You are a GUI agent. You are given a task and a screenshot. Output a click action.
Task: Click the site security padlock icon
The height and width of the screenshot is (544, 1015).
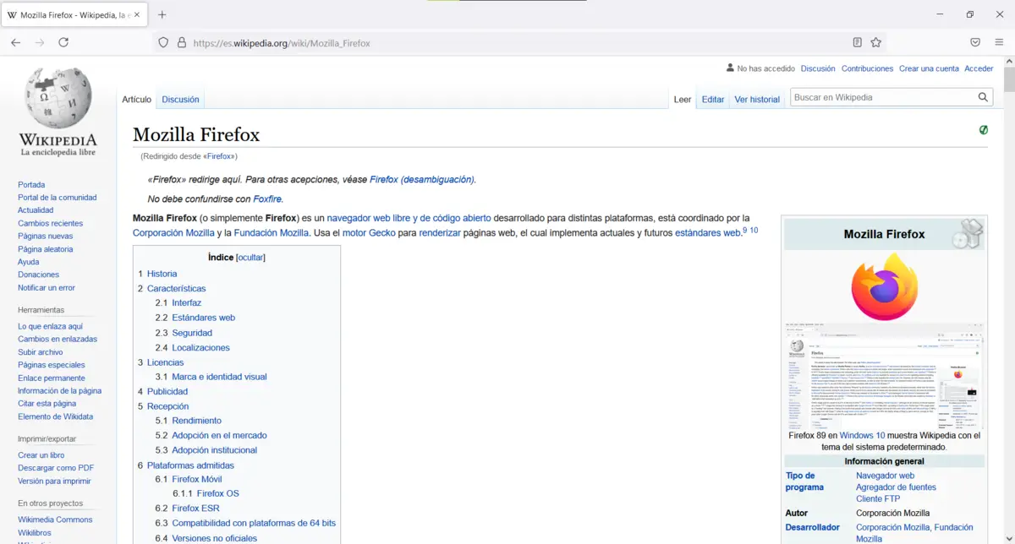181,42
